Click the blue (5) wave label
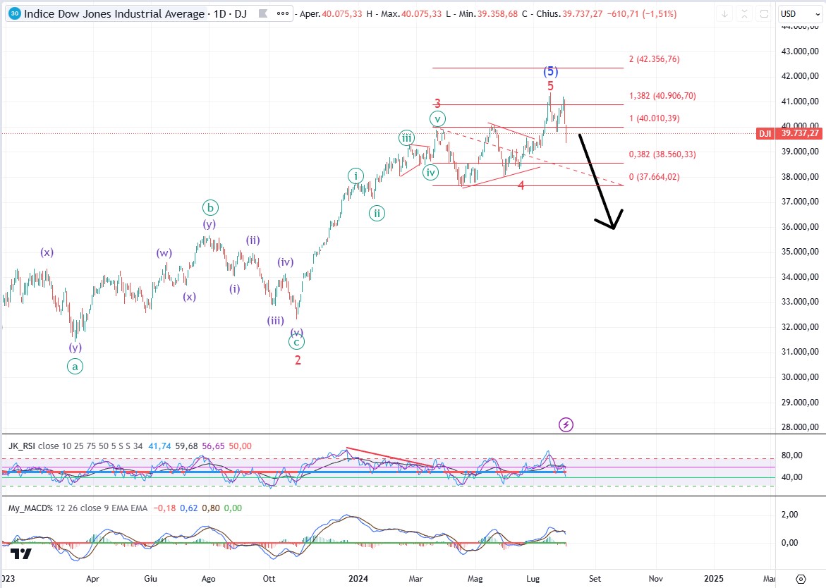Viewport: 826px width, 588px height. click(x=550, y=71)
